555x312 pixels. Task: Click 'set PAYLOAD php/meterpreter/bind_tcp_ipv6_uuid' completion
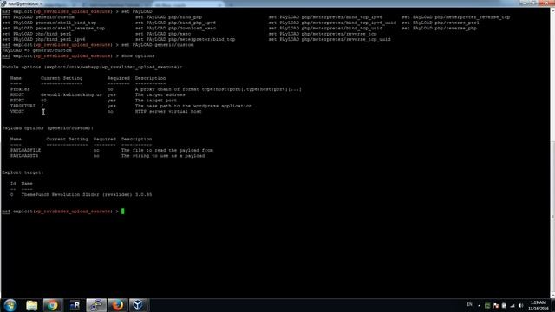click(x=332, y=23)
